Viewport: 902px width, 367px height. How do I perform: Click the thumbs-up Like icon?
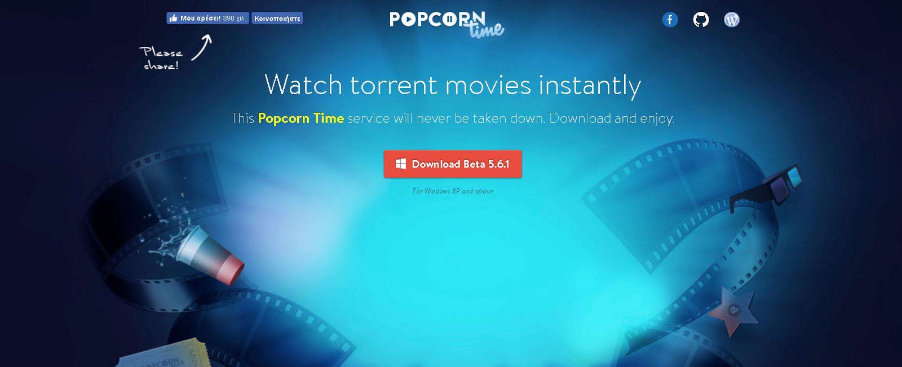click(174, 19)
